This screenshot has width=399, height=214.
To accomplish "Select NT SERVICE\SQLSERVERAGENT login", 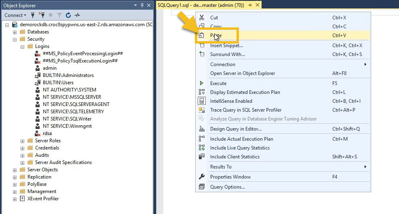I will coord(76,104).
